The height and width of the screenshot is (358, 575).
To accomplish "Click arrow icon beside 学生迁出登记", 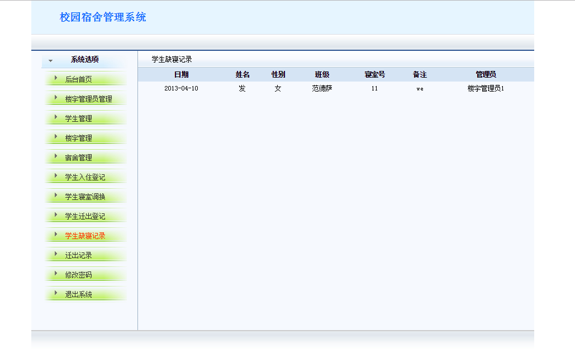I will click(x=56, y=214).
